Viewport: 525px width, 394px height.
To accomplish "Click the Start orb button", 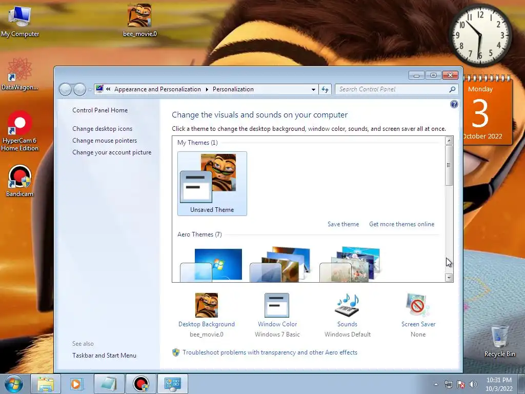I will pyautogui.click(x=14, y=384).
